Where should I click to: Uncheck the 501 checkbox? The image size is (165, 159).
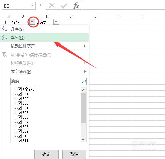pos(20,94)
